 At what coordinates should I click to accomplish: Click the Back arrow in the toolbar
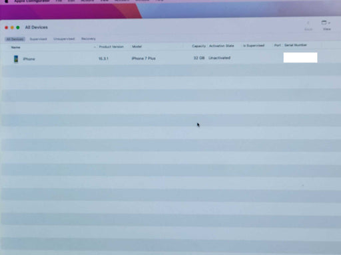[308, 23]
